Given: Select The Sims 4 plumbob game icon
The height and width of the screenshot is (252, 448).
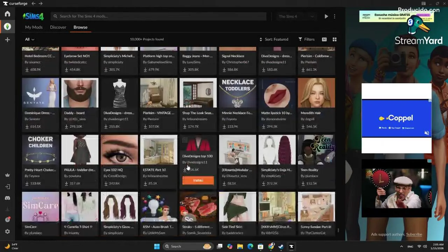Looking at the screenshot, I should pos(7,27).
